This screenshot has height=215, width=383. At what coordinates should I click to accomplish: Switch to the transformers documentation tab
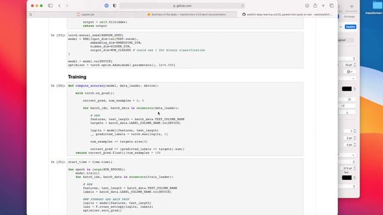[x=187, y=14]
